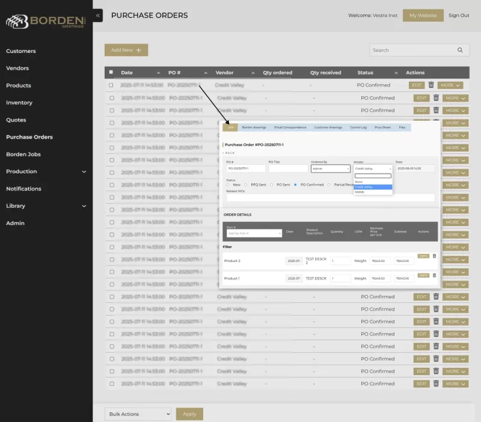Switch to the Email Correspondence tab

click(290, 127)
